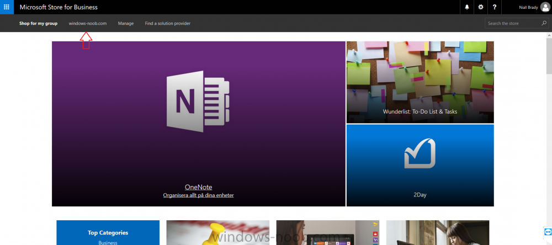Click the search magnifier icon
Viewport: 552px width, 245px height.
[x=544, y=23]
